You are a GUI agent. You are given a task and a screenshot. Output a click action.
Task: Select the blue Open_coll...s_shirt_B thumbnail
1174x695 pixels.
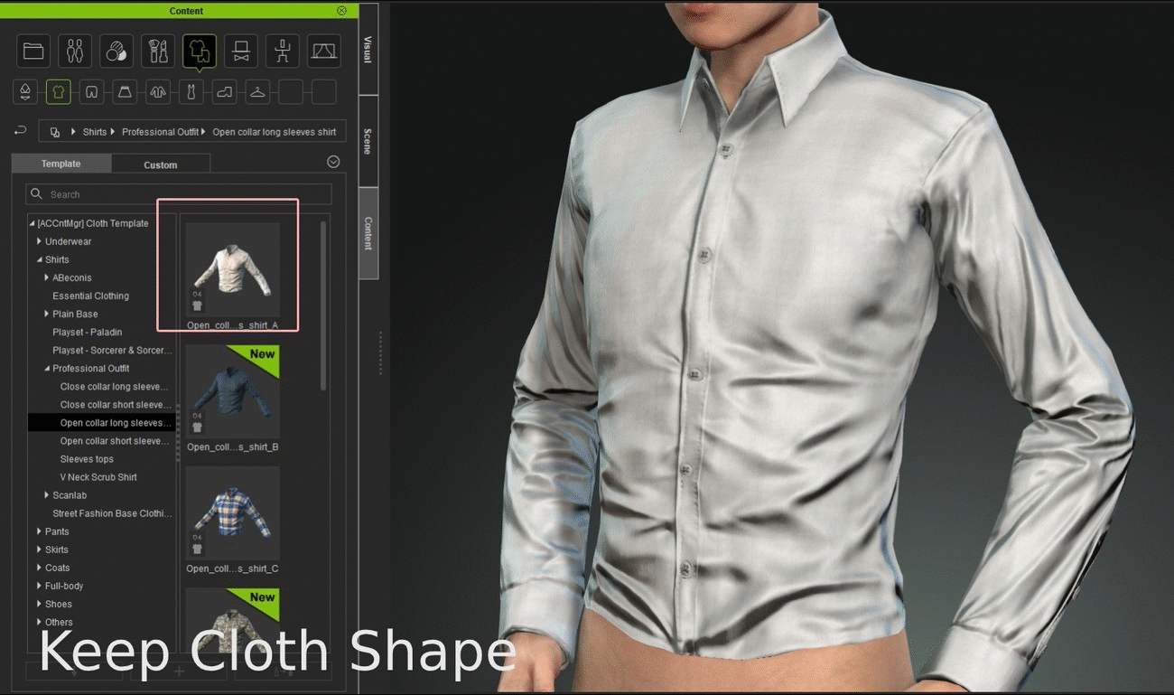coord(232,392)
